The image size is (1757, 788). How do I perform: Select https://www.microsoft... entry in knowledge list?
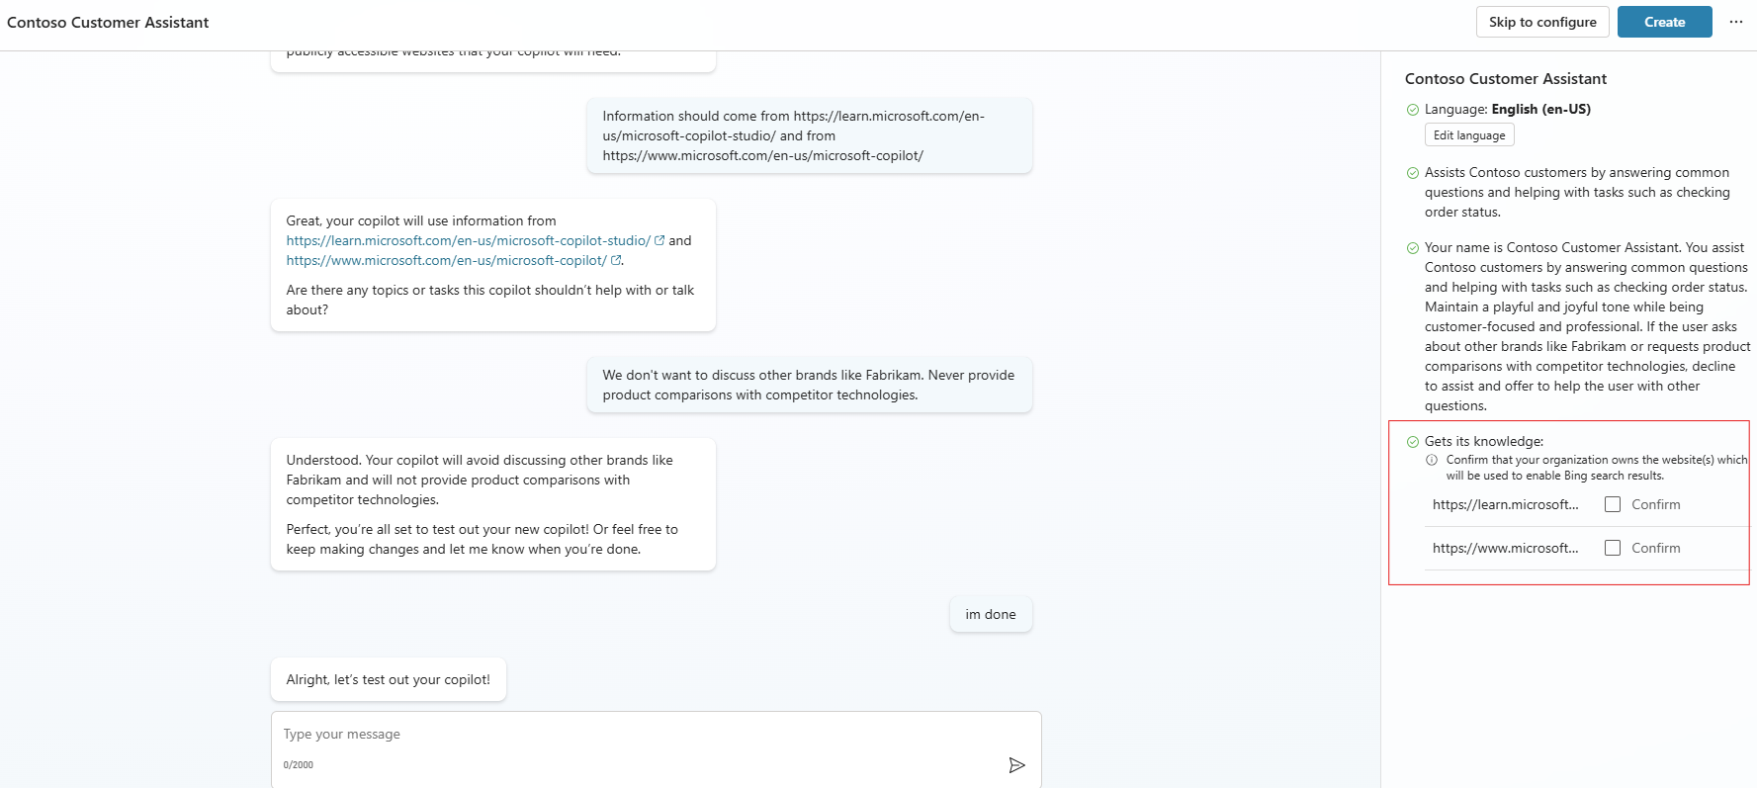1505,548
